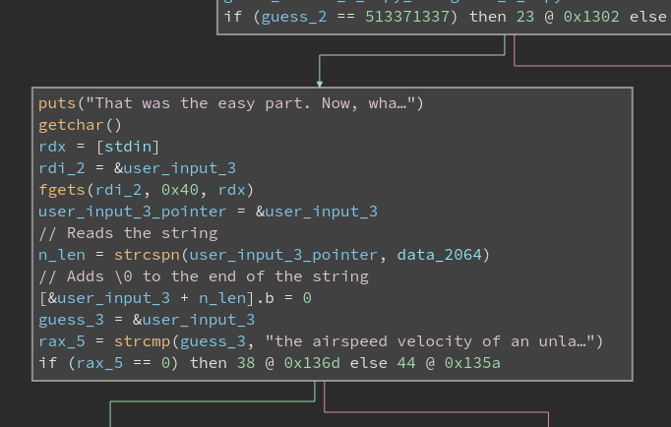Click the guess_2 variable in the if statement
This screenshot has width=671, height=427.
coord(294,17)
